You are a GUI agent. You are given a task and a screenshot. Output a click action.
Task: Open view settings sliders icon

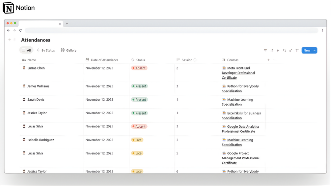[297, 50]
